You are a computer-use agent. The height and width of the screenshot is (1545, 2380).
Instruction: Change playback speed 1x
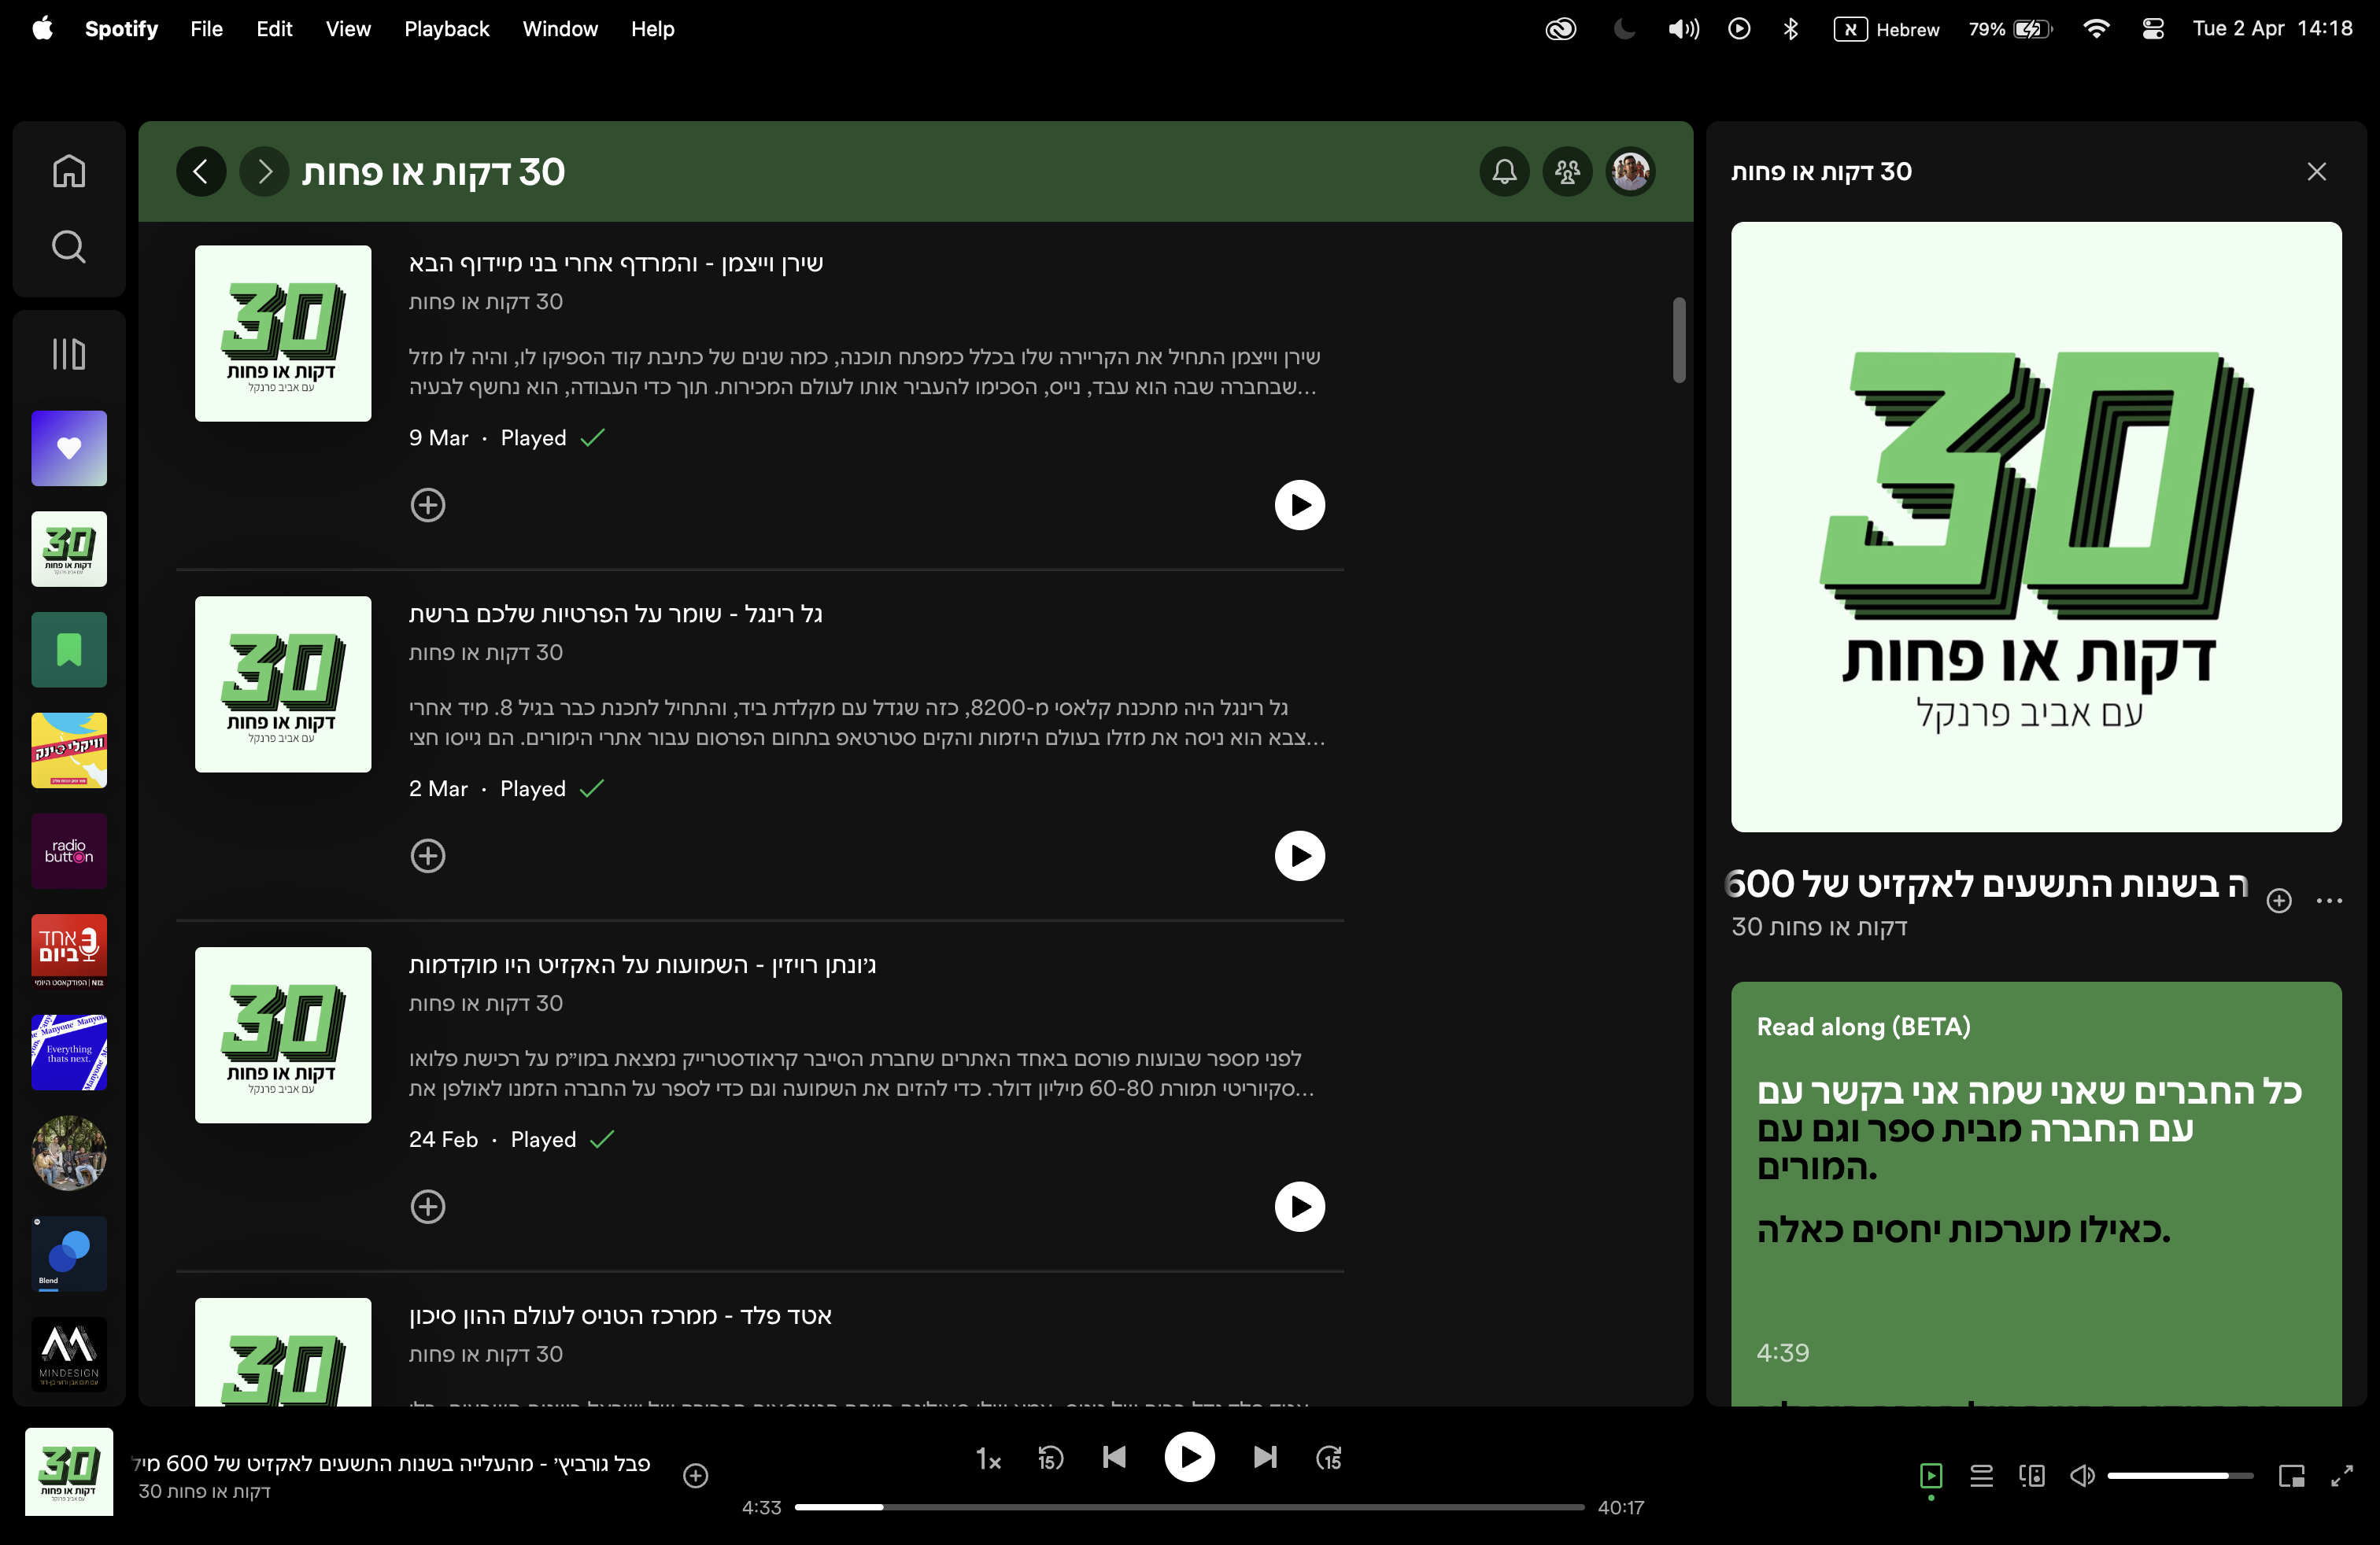coord(988,1459)
